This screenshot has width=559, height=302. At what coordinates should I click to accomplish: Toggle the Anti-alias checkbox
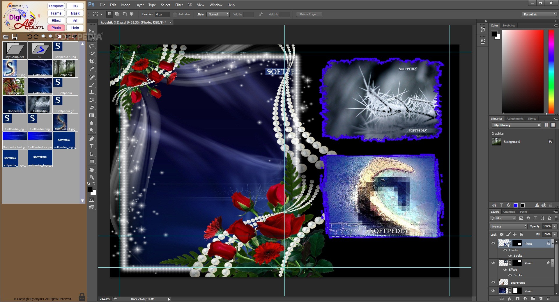click(x=175, y=14)
